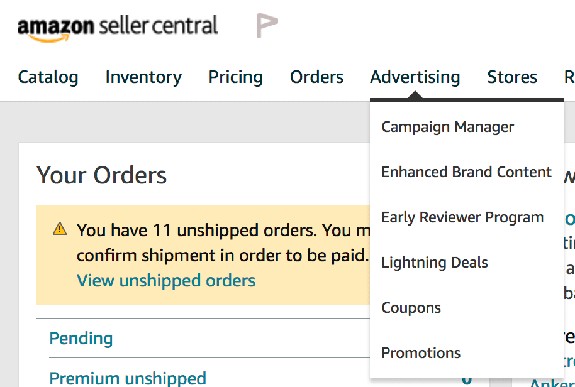The width and height of the screenshot is (575, 387).
Task: Select the Coupons menu entry
Action: click(x=411, y=308)
